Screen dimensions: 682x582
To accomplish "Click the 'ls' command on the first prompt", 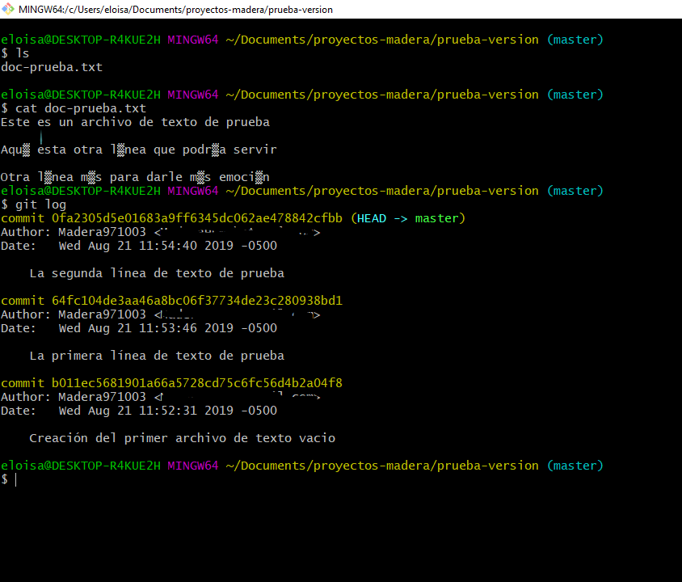I will (22, 53).
